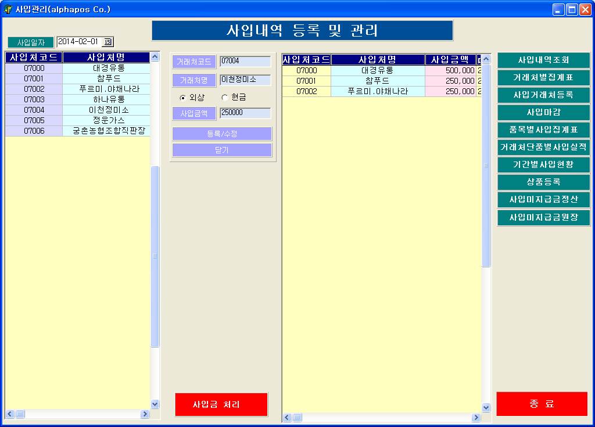Select 궁촌농협조합직판장 in the left supplier list
This screenshot has height=427, width=595.
[107, 131]
